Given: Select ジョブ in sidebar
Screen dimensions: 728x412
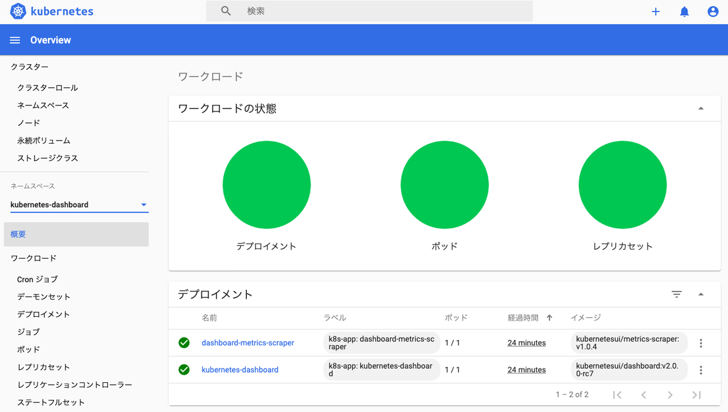Looking at the screenshot, I should coord(29,332).
